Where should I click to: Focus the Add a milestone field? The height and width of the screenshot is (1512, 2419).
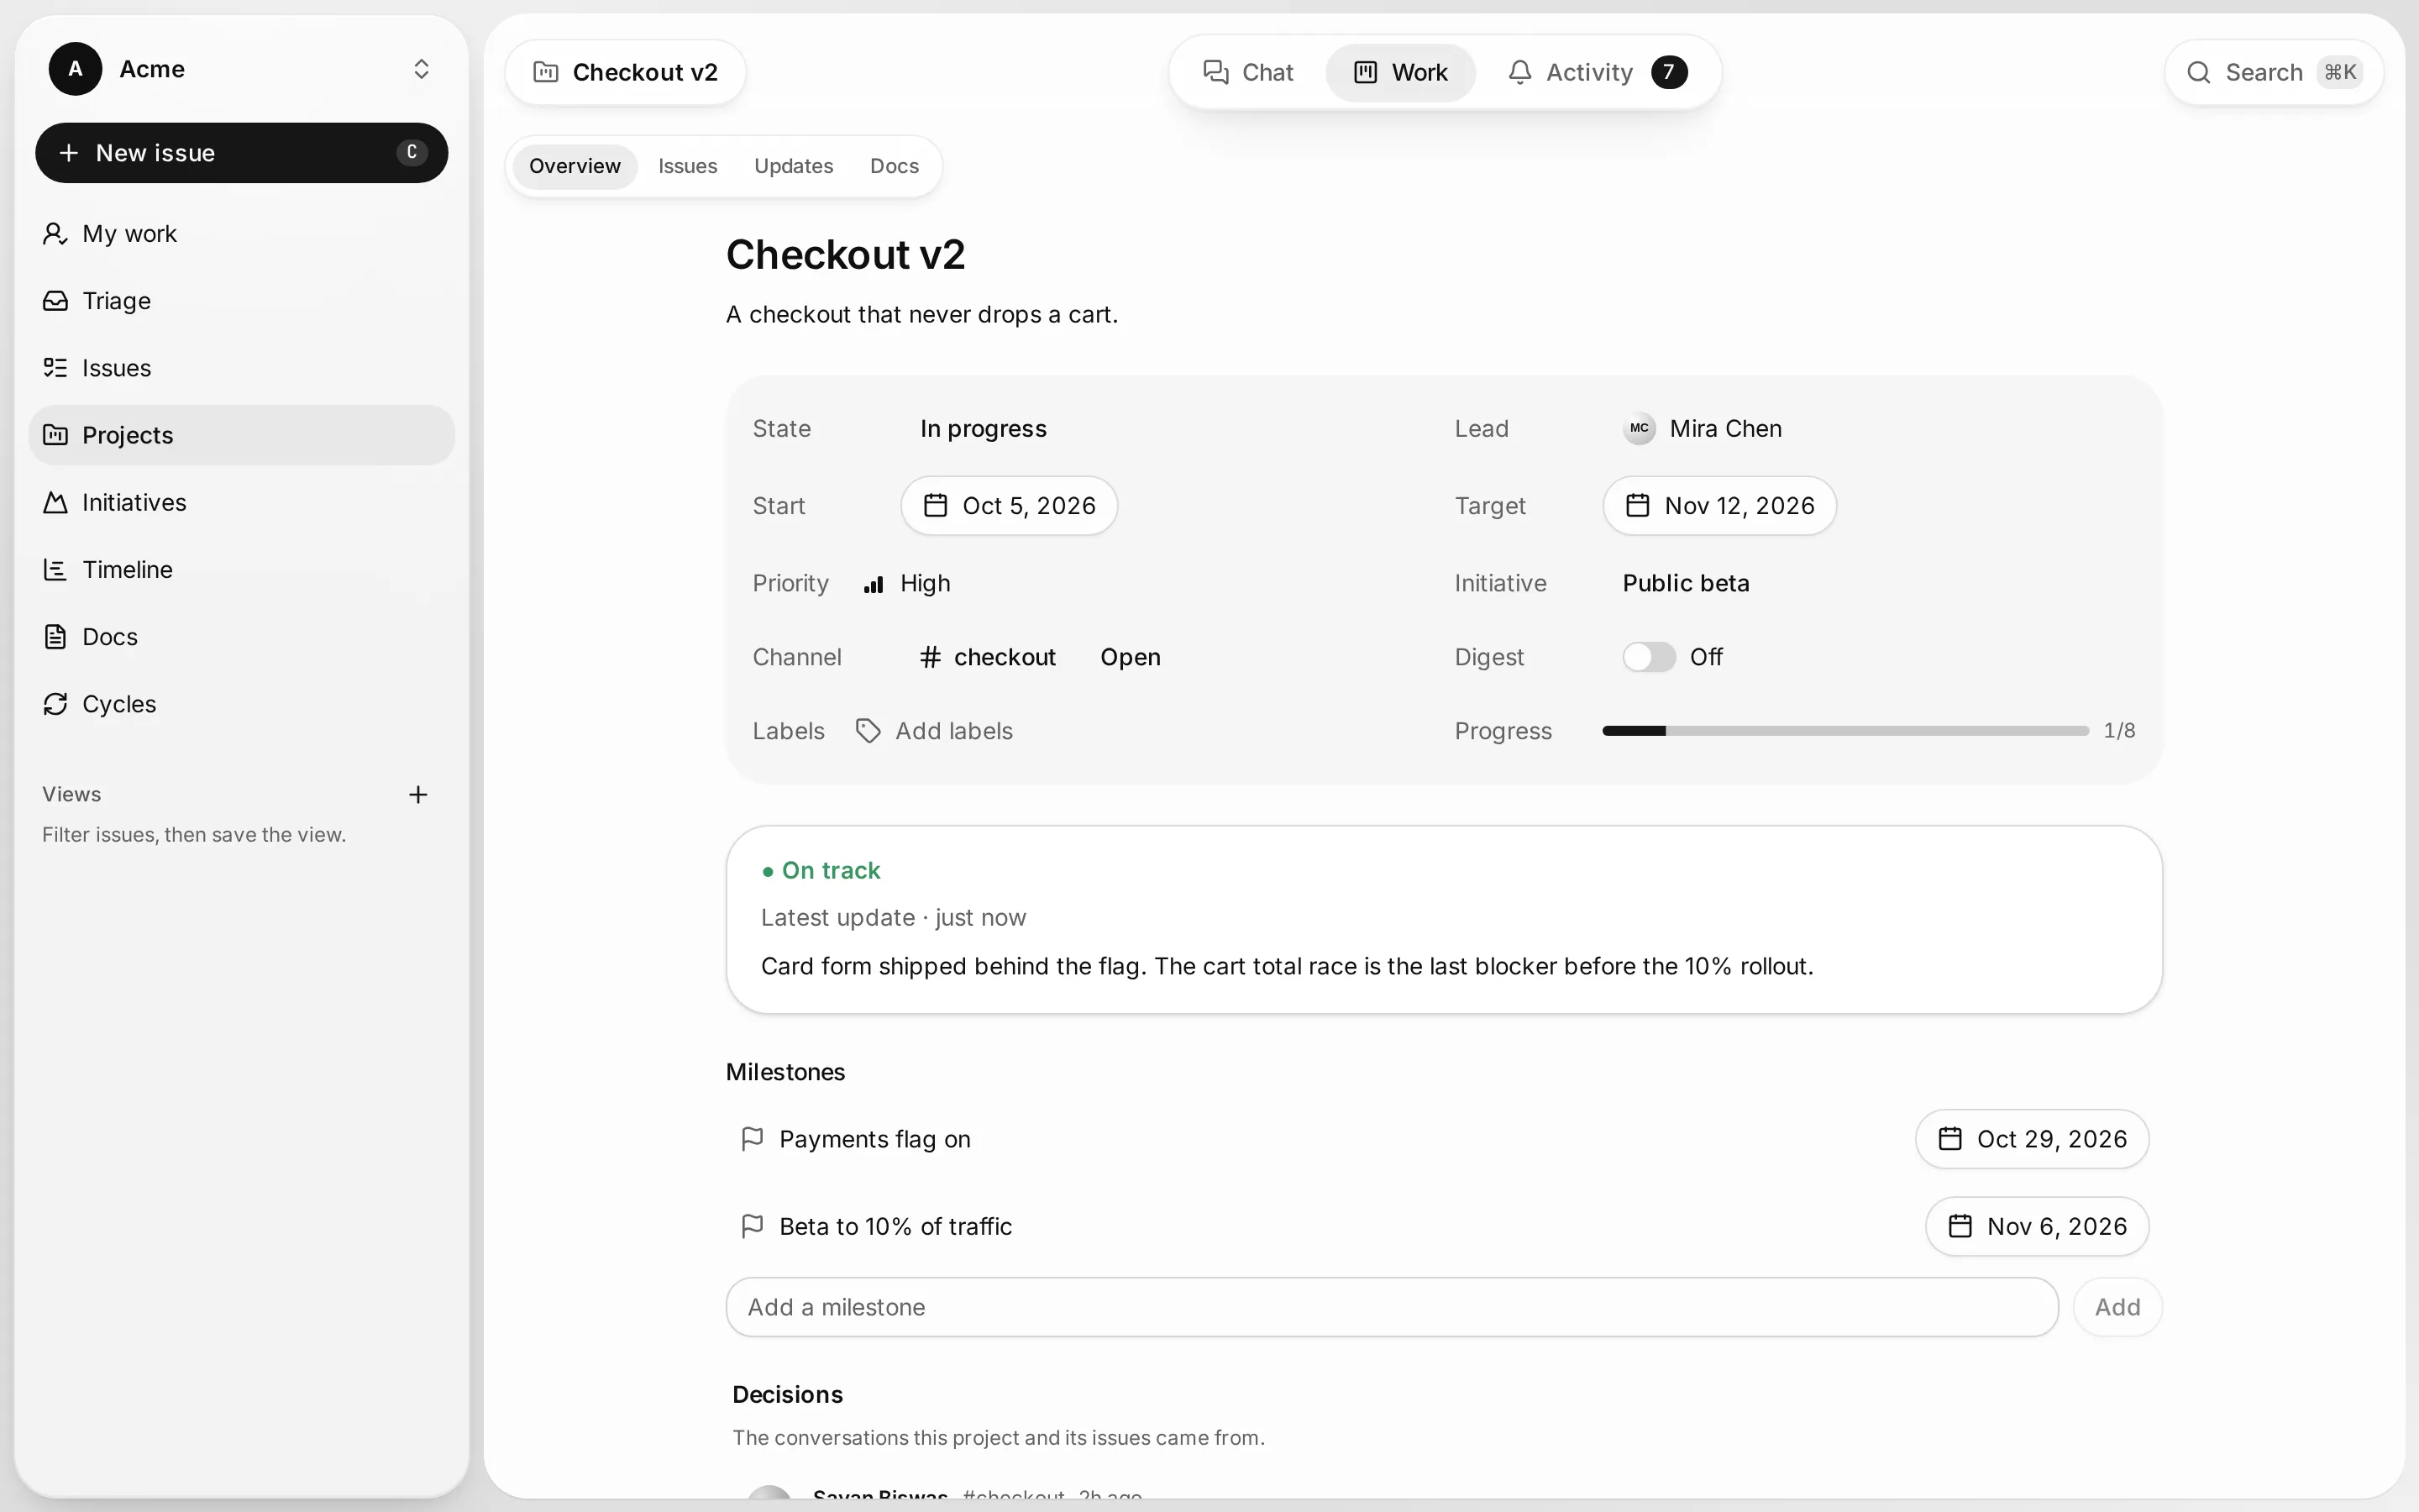click(x=1392, y=1307)
